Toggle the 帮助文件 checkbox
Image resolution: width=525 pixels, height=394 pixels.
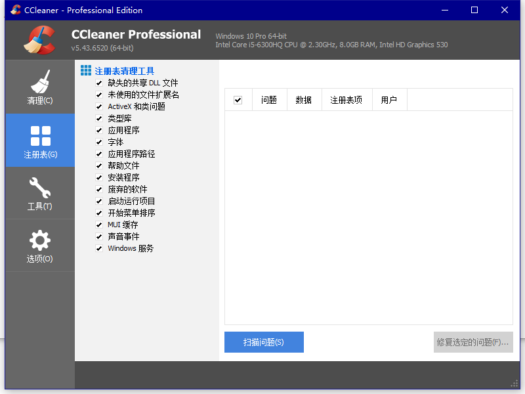tap(99, 165)
